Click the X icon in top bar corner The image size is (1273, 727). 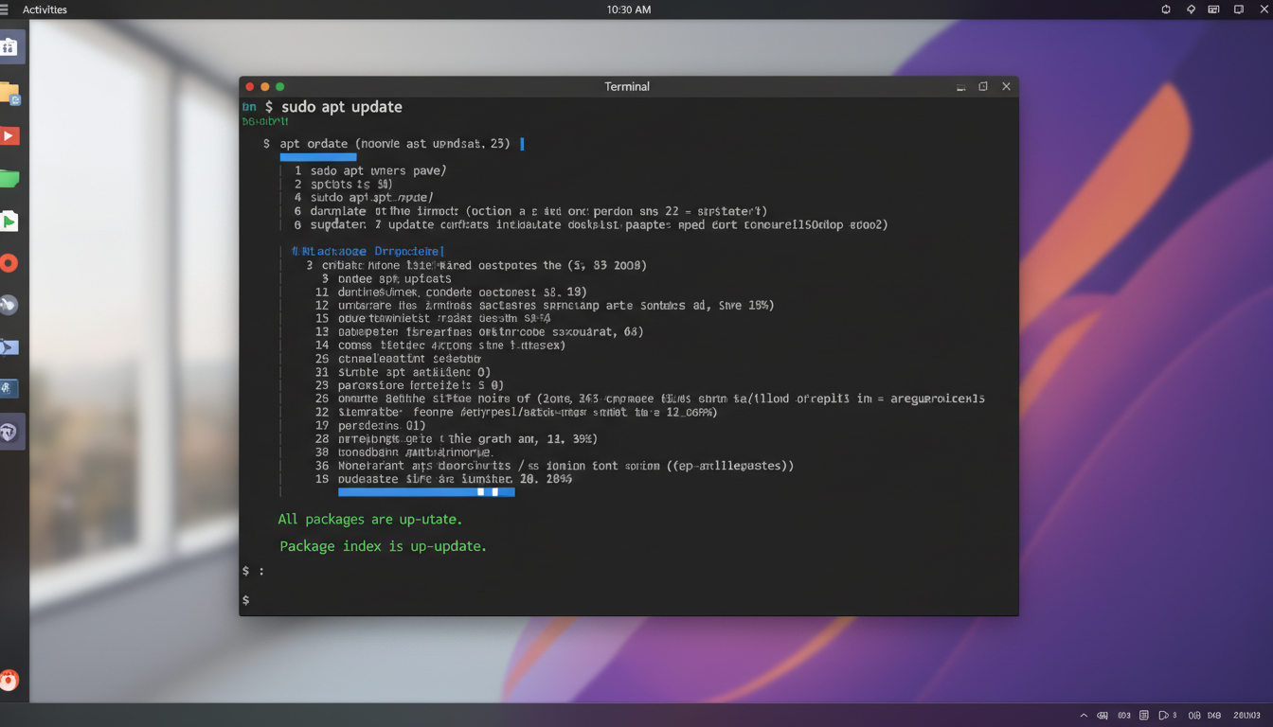point(1264,9)
